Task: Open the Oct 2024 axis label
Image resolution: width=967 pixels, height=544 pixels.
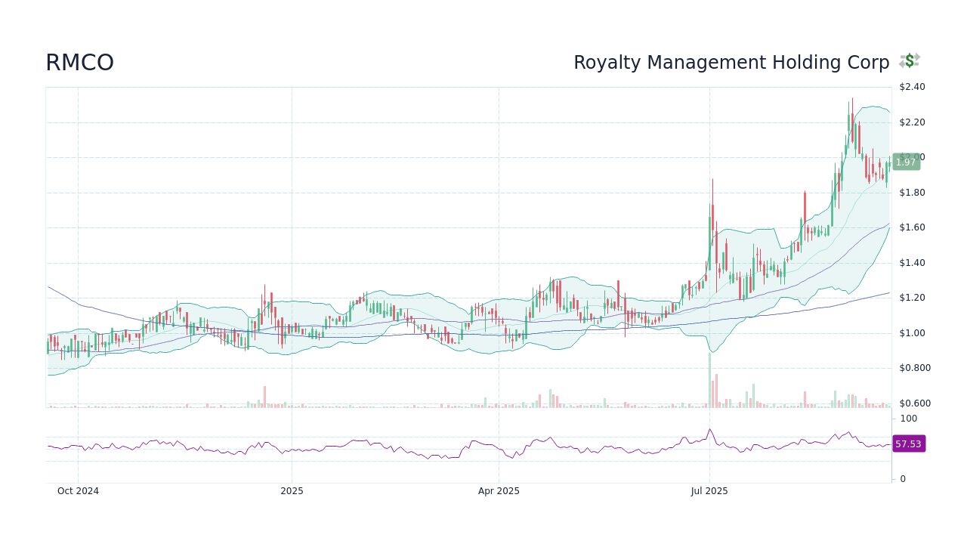Action: 78,490
